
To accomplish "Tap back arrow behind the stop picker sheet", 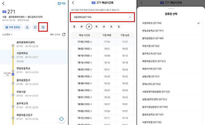I will tap(141, 3).
